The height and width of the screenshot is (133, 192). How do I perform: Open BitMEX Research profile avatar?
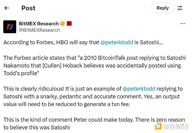(x=10, y=27)
